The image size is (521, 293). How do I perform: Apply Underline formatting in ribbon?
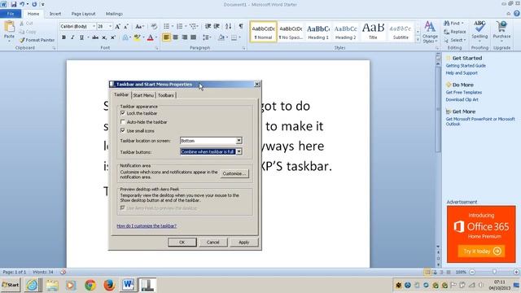tap(81, 37)
